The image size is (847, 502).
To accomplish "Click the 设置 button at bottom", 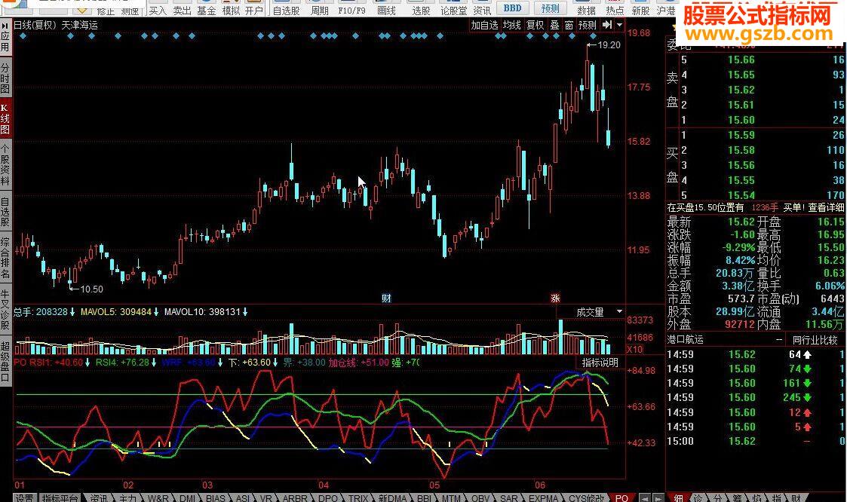I will pyautogui.click(x=23, y=497).
